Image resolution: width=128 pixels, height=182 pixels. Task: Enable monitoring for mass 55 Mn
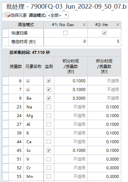click(x=49, y=177)
